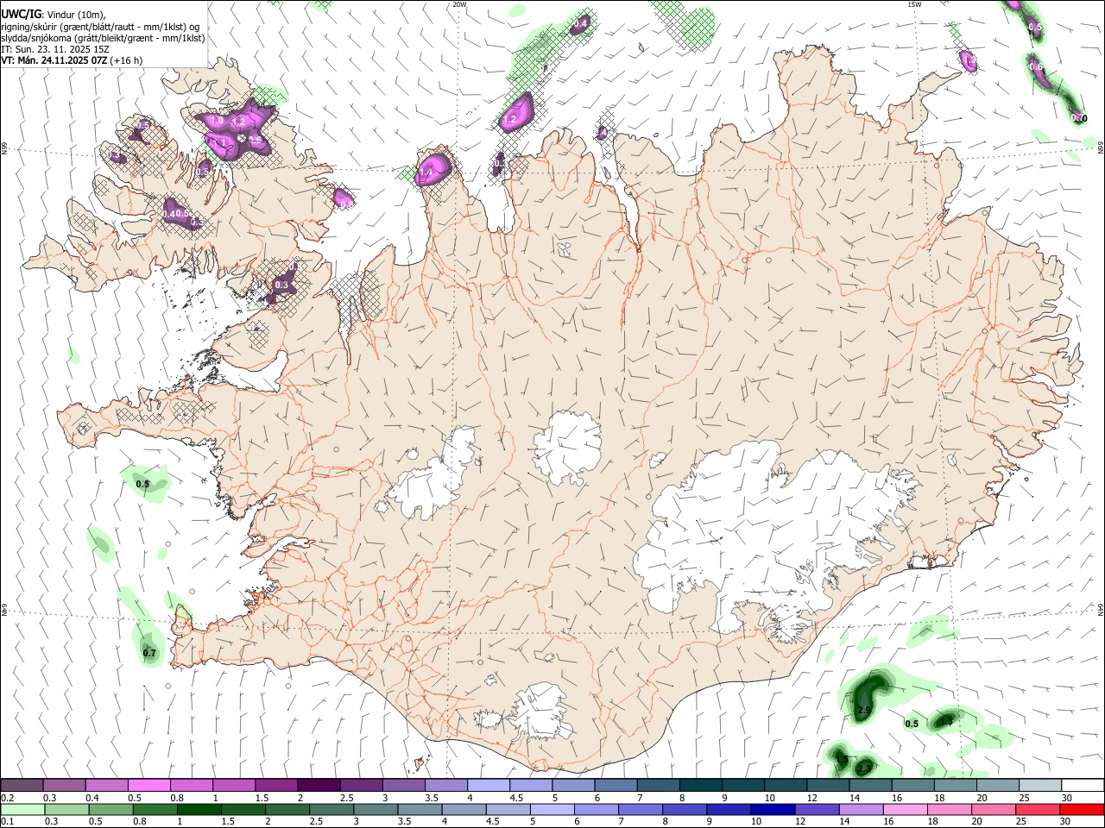The image size is (1105, 828).
Task: Click the 0.7 rain cell off the southwest coast
Action: 149,653
